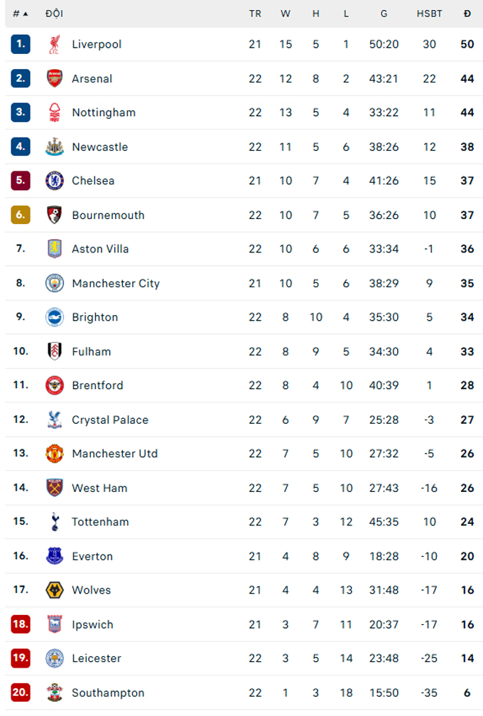The height and width of the screenshot is (716, 483).
Task: Click the Newcastle club crest
Action: click(54, 146)
